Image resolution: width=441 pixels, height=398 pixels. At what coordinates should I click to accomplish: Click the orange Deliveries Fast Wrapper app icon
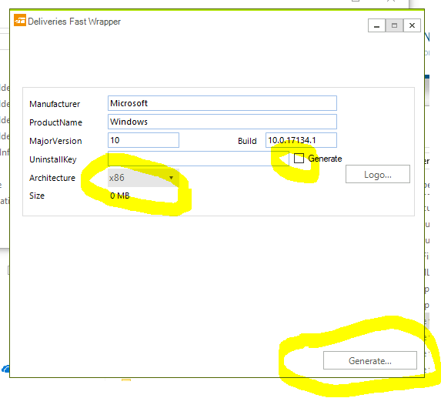(20, 20)
